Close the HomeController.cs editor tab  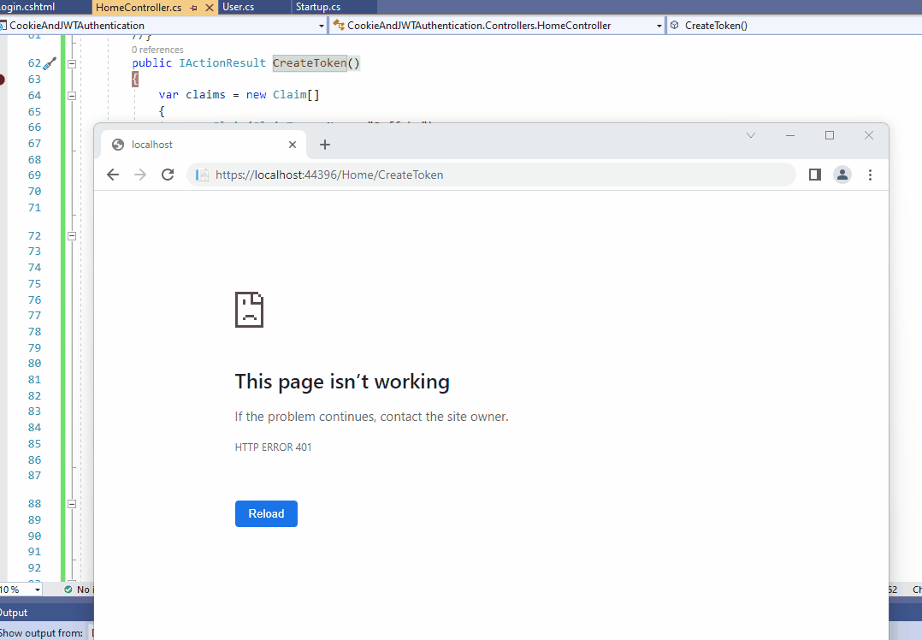point(209,8)
